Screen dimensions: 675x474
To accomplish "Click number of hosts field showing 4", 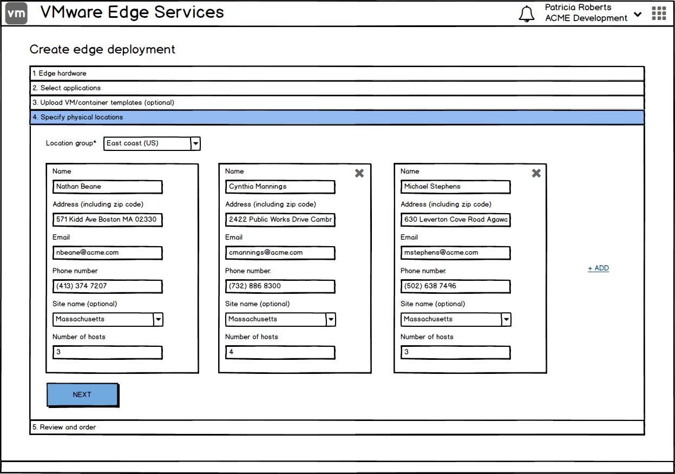I will pos(280,352).
